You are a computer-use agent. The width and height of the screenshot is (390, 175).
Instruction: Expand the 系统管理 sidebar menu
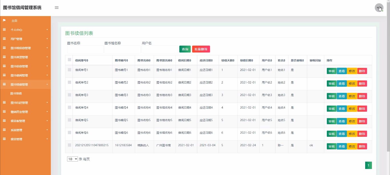pyautogui.click(x=25, y=130)
